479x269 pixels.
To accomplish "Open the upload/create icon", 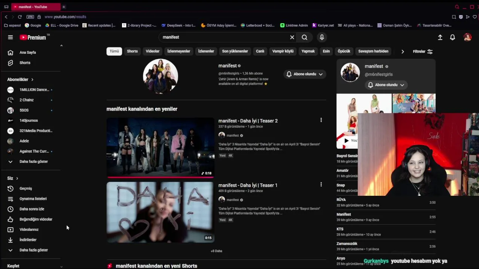I will click(x=440, y=37).
